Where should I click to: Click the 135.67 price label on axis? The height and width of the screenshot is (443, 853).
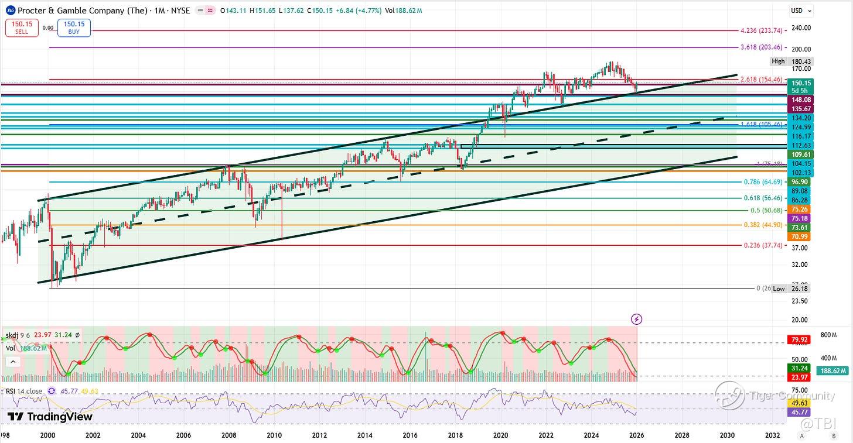[801, 109]
